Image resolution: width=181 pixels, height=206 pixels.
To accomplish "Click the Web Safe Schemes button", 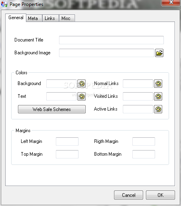I will [52, 109].
